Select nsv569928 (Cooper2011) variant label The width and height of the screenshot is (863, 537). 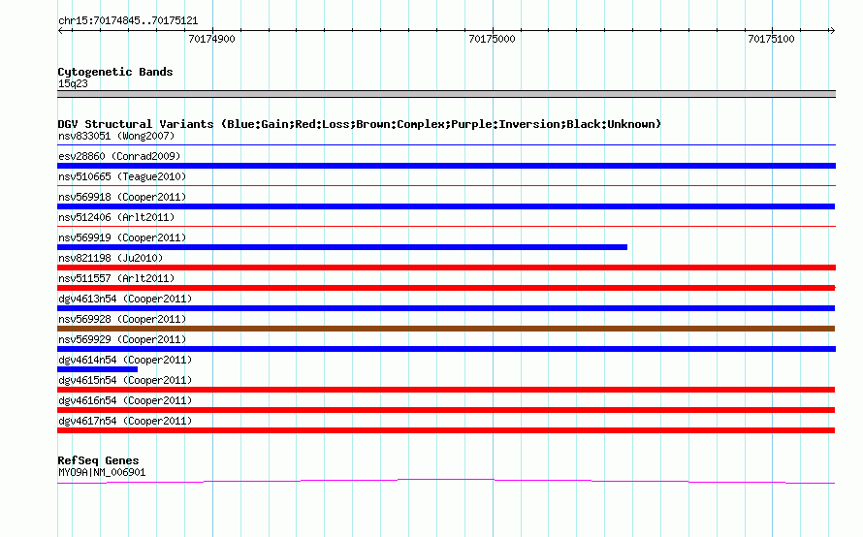pos(122,319)
